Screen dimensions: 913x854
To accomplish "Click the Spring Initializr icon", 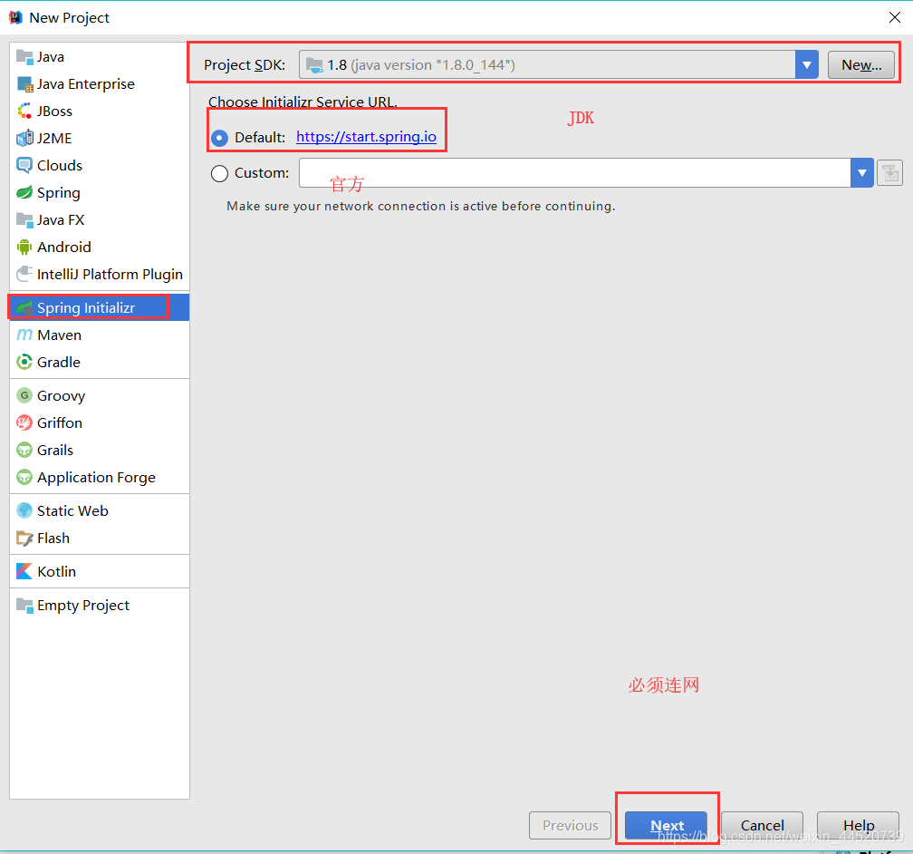I will 24,308.
